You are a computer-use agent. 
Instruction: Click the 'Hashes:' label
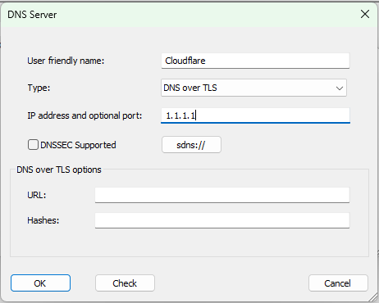tap(43, 220)
